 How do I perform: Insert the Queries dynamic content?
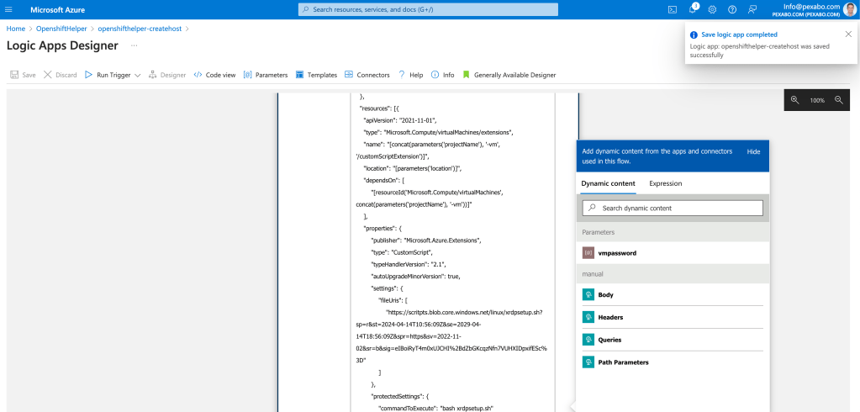(673, 340)
